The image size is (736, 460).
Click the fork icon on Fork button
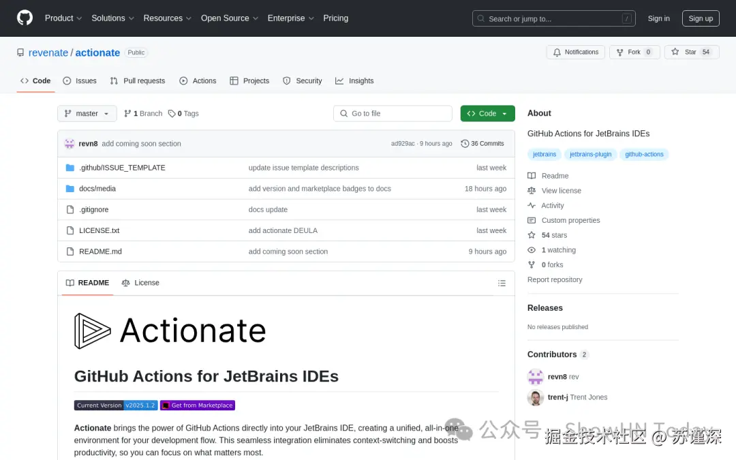619,52
